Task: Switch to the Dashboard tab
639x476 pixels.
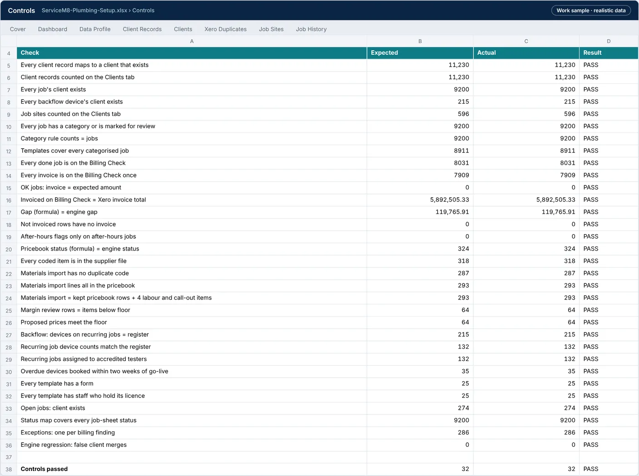Action: (52, 29)
